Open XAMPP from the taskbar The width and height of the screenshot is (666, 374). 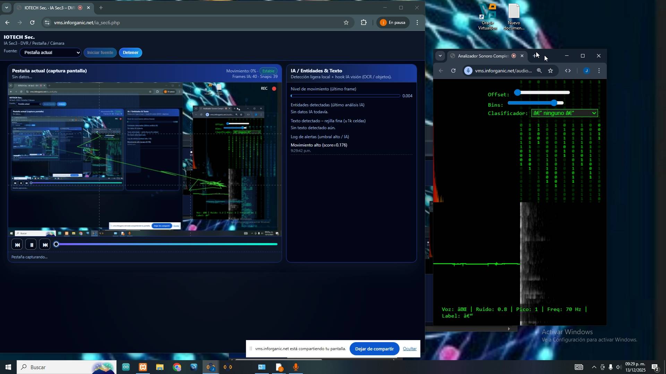click(143, 367)
